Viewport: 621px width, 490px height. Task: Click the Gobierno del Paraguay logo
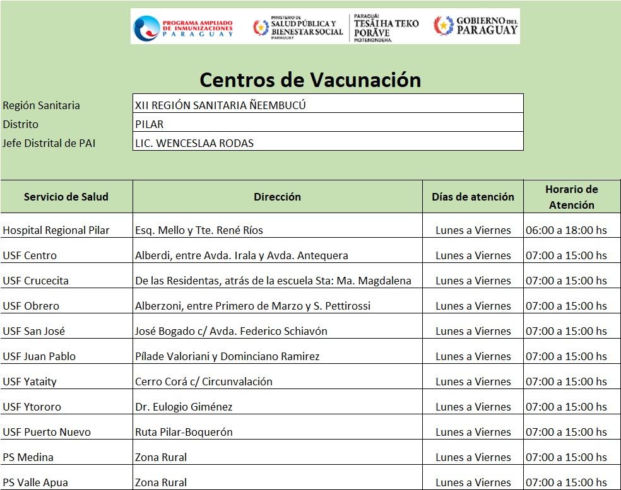(476, 26)
